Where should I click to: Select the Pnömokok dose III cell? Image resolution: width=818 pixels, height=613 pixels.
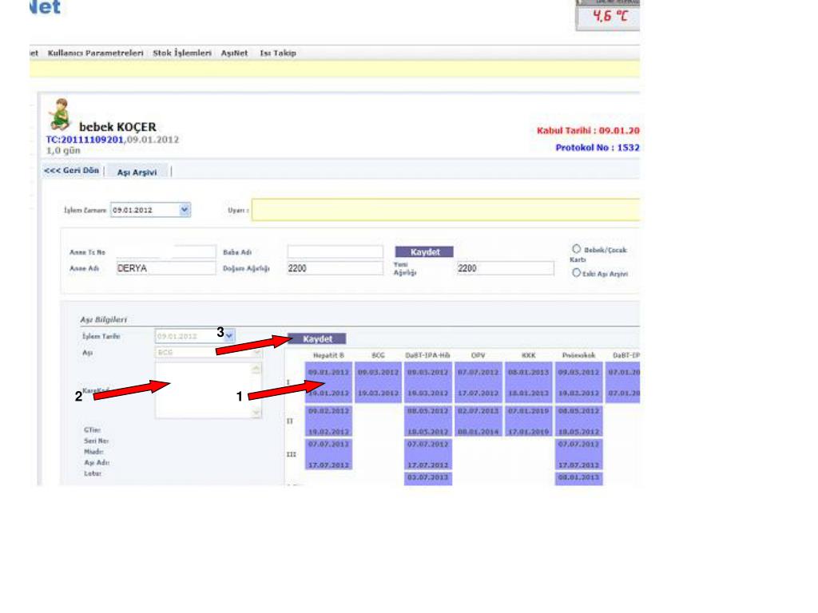click(x=579, y=454)
